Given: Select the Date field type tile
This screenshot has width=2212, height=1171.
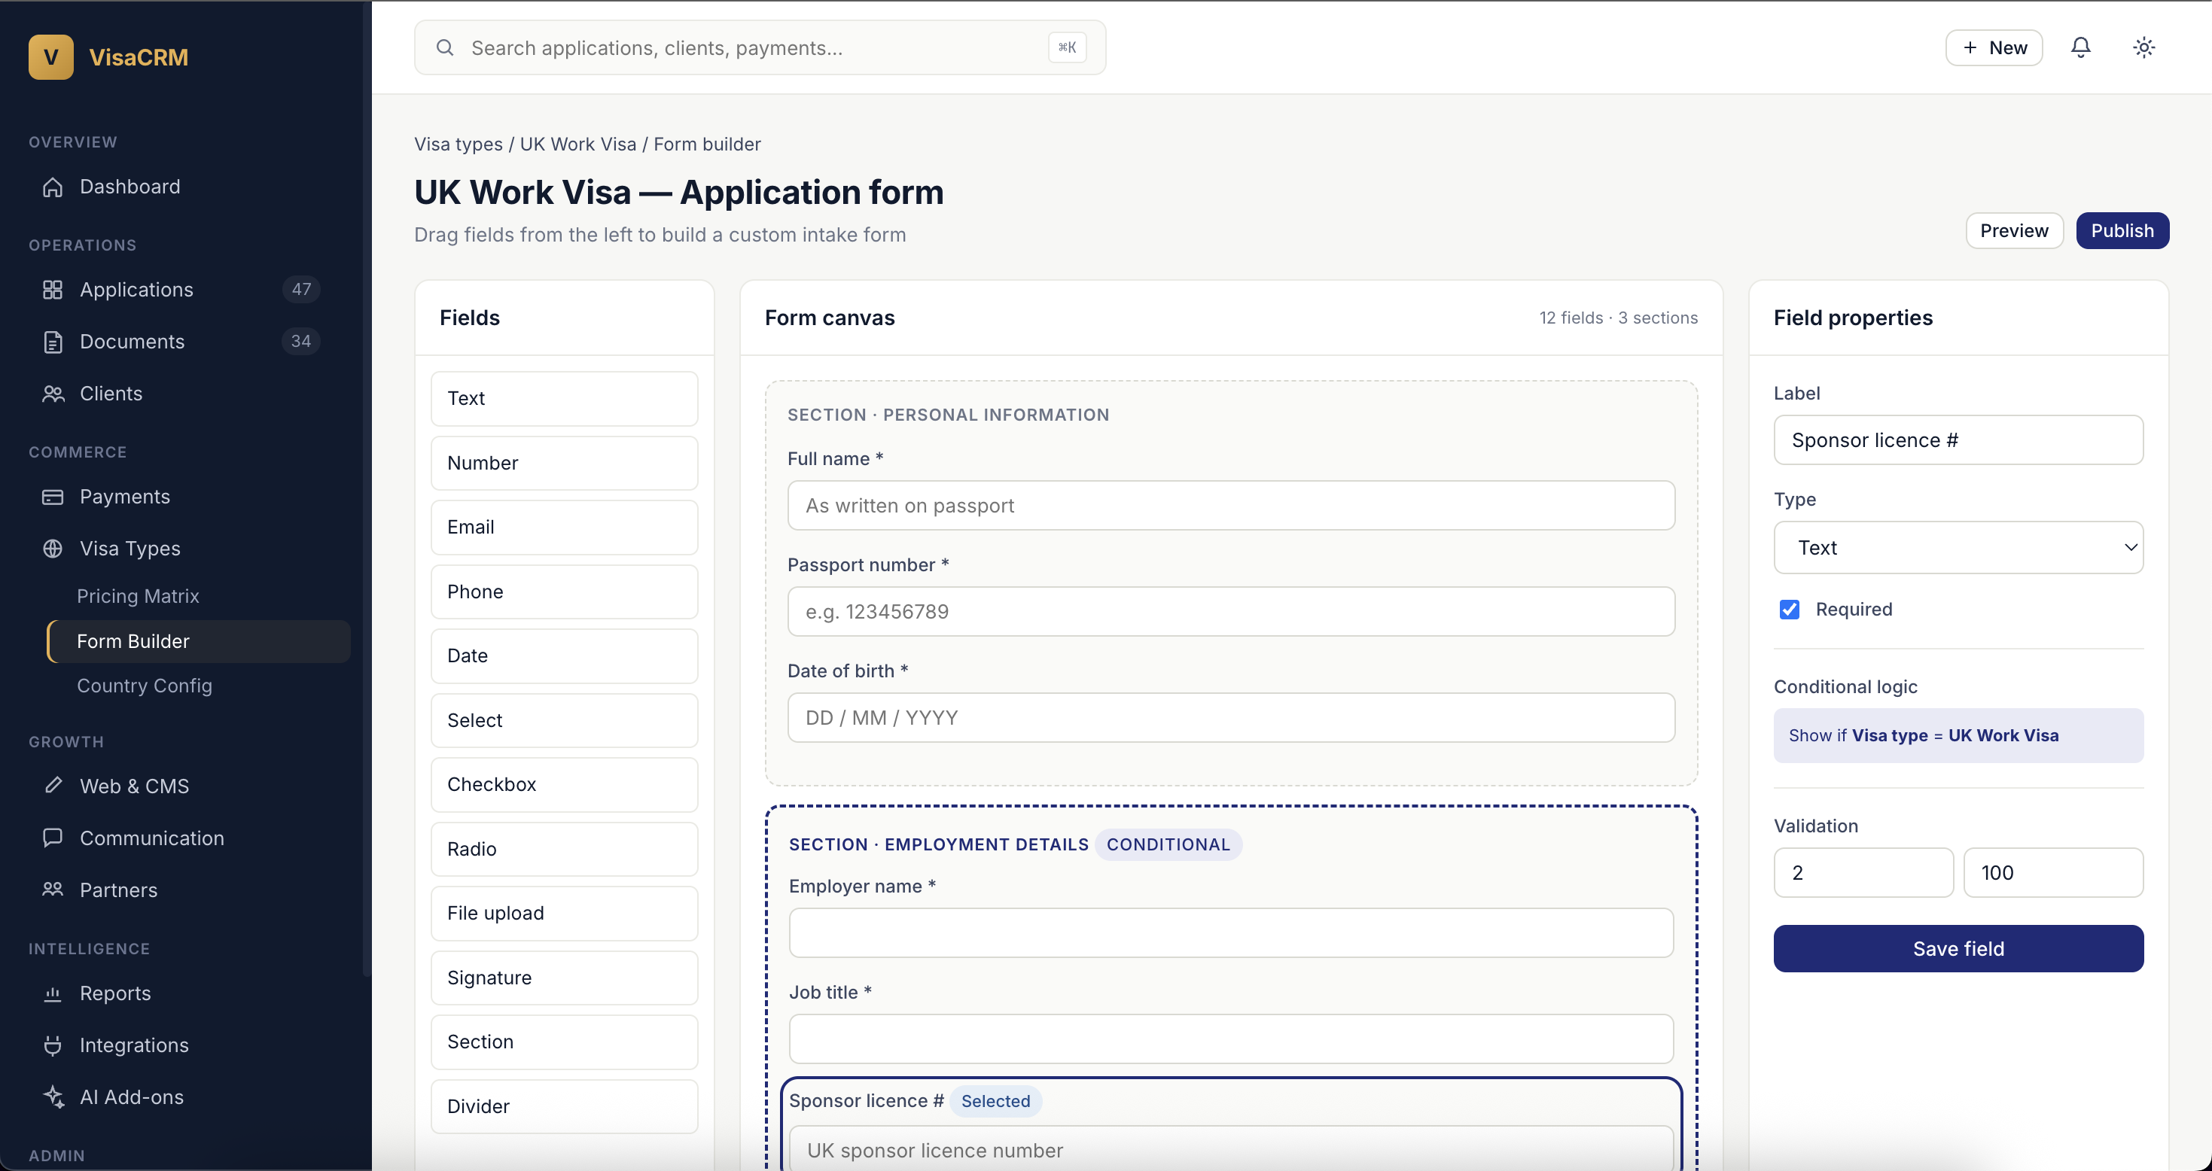Looking at the screenshot, I should click(564, 656).
